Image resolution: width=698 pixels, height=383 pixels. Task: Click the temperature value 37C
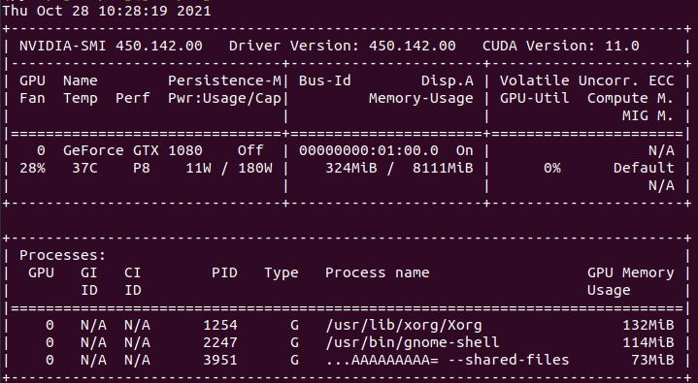pos(84,168)
